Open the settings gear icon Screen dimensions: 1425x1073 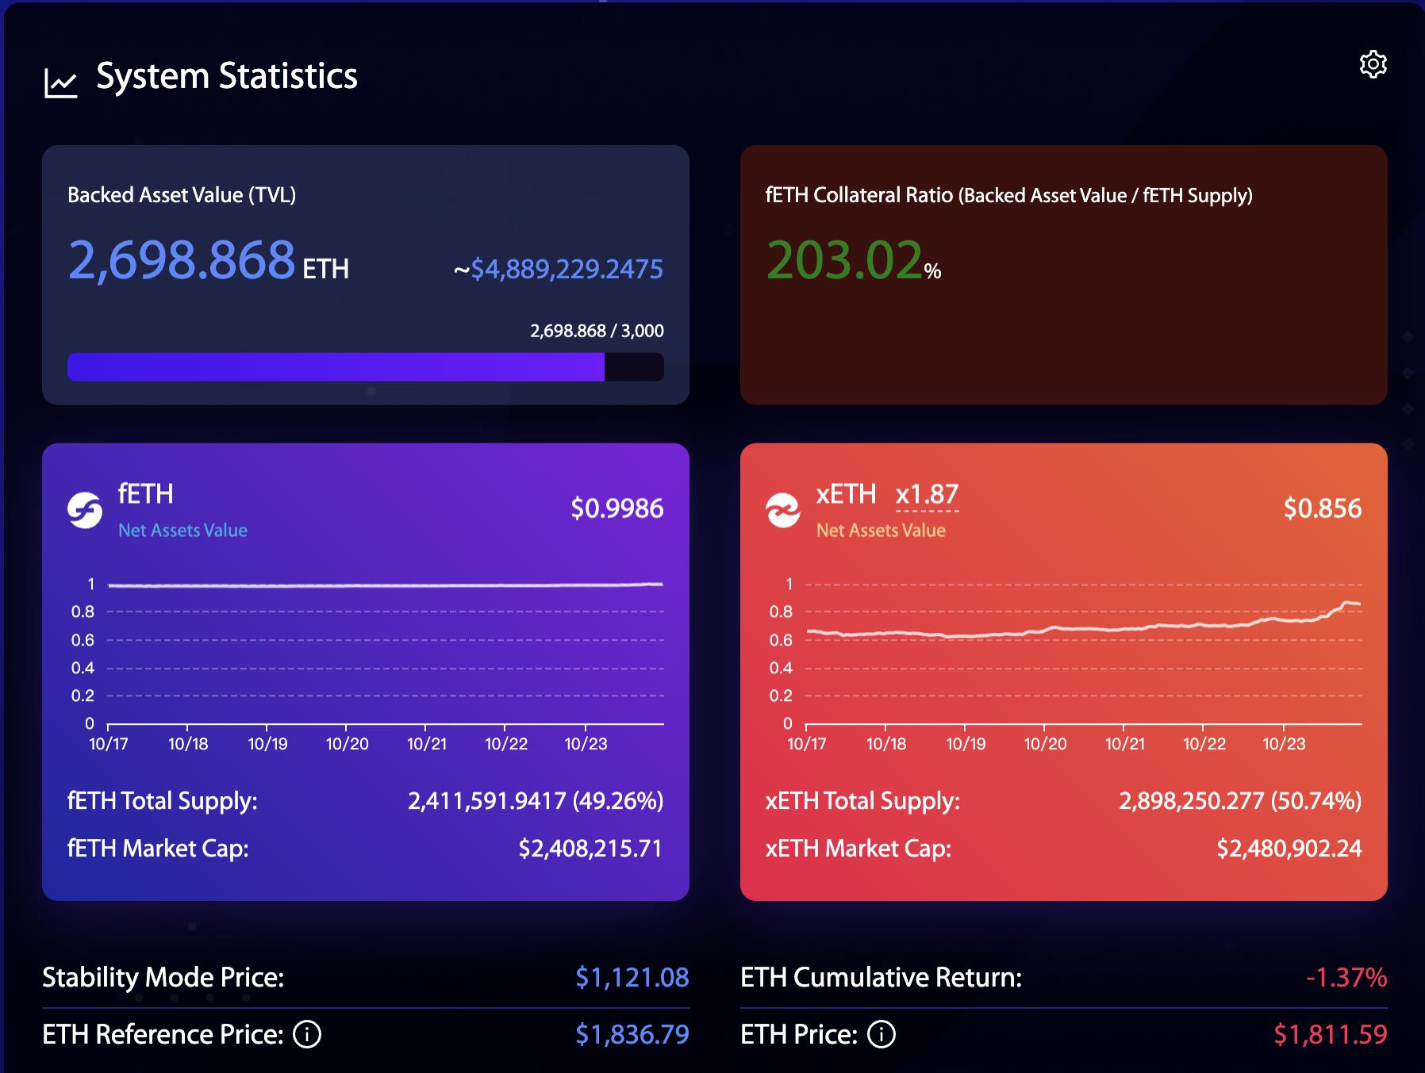(x=1373, y=64)
